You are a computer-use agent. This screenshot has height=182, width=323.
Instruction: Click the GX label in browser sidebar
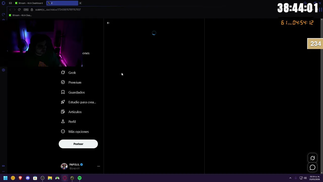4,166
